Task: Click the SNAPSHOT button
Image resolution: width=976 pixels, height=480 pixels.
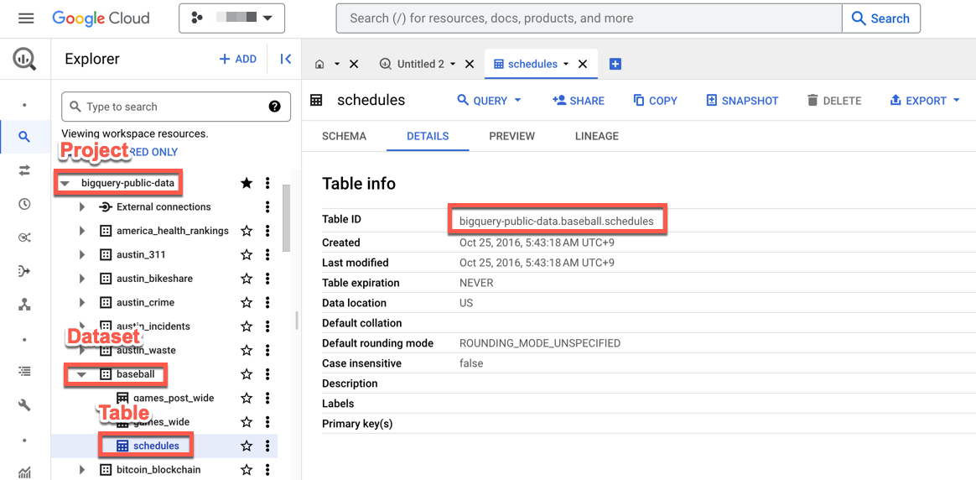Action: pos(742,100)
